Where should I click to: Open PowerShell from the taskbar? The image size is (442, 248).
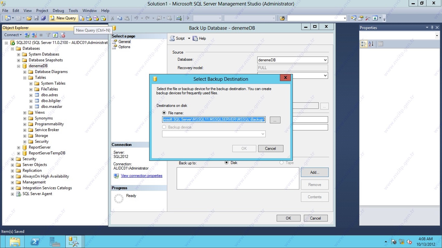coord(35,242)
